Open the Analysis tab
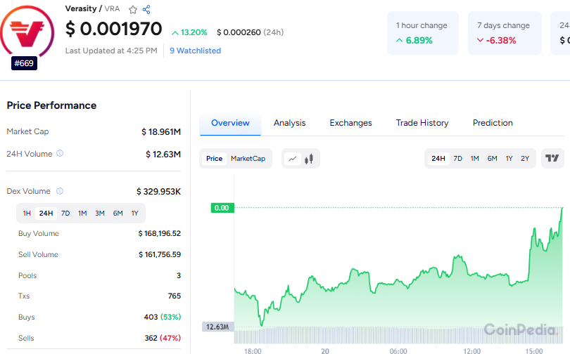 point(289,123)
